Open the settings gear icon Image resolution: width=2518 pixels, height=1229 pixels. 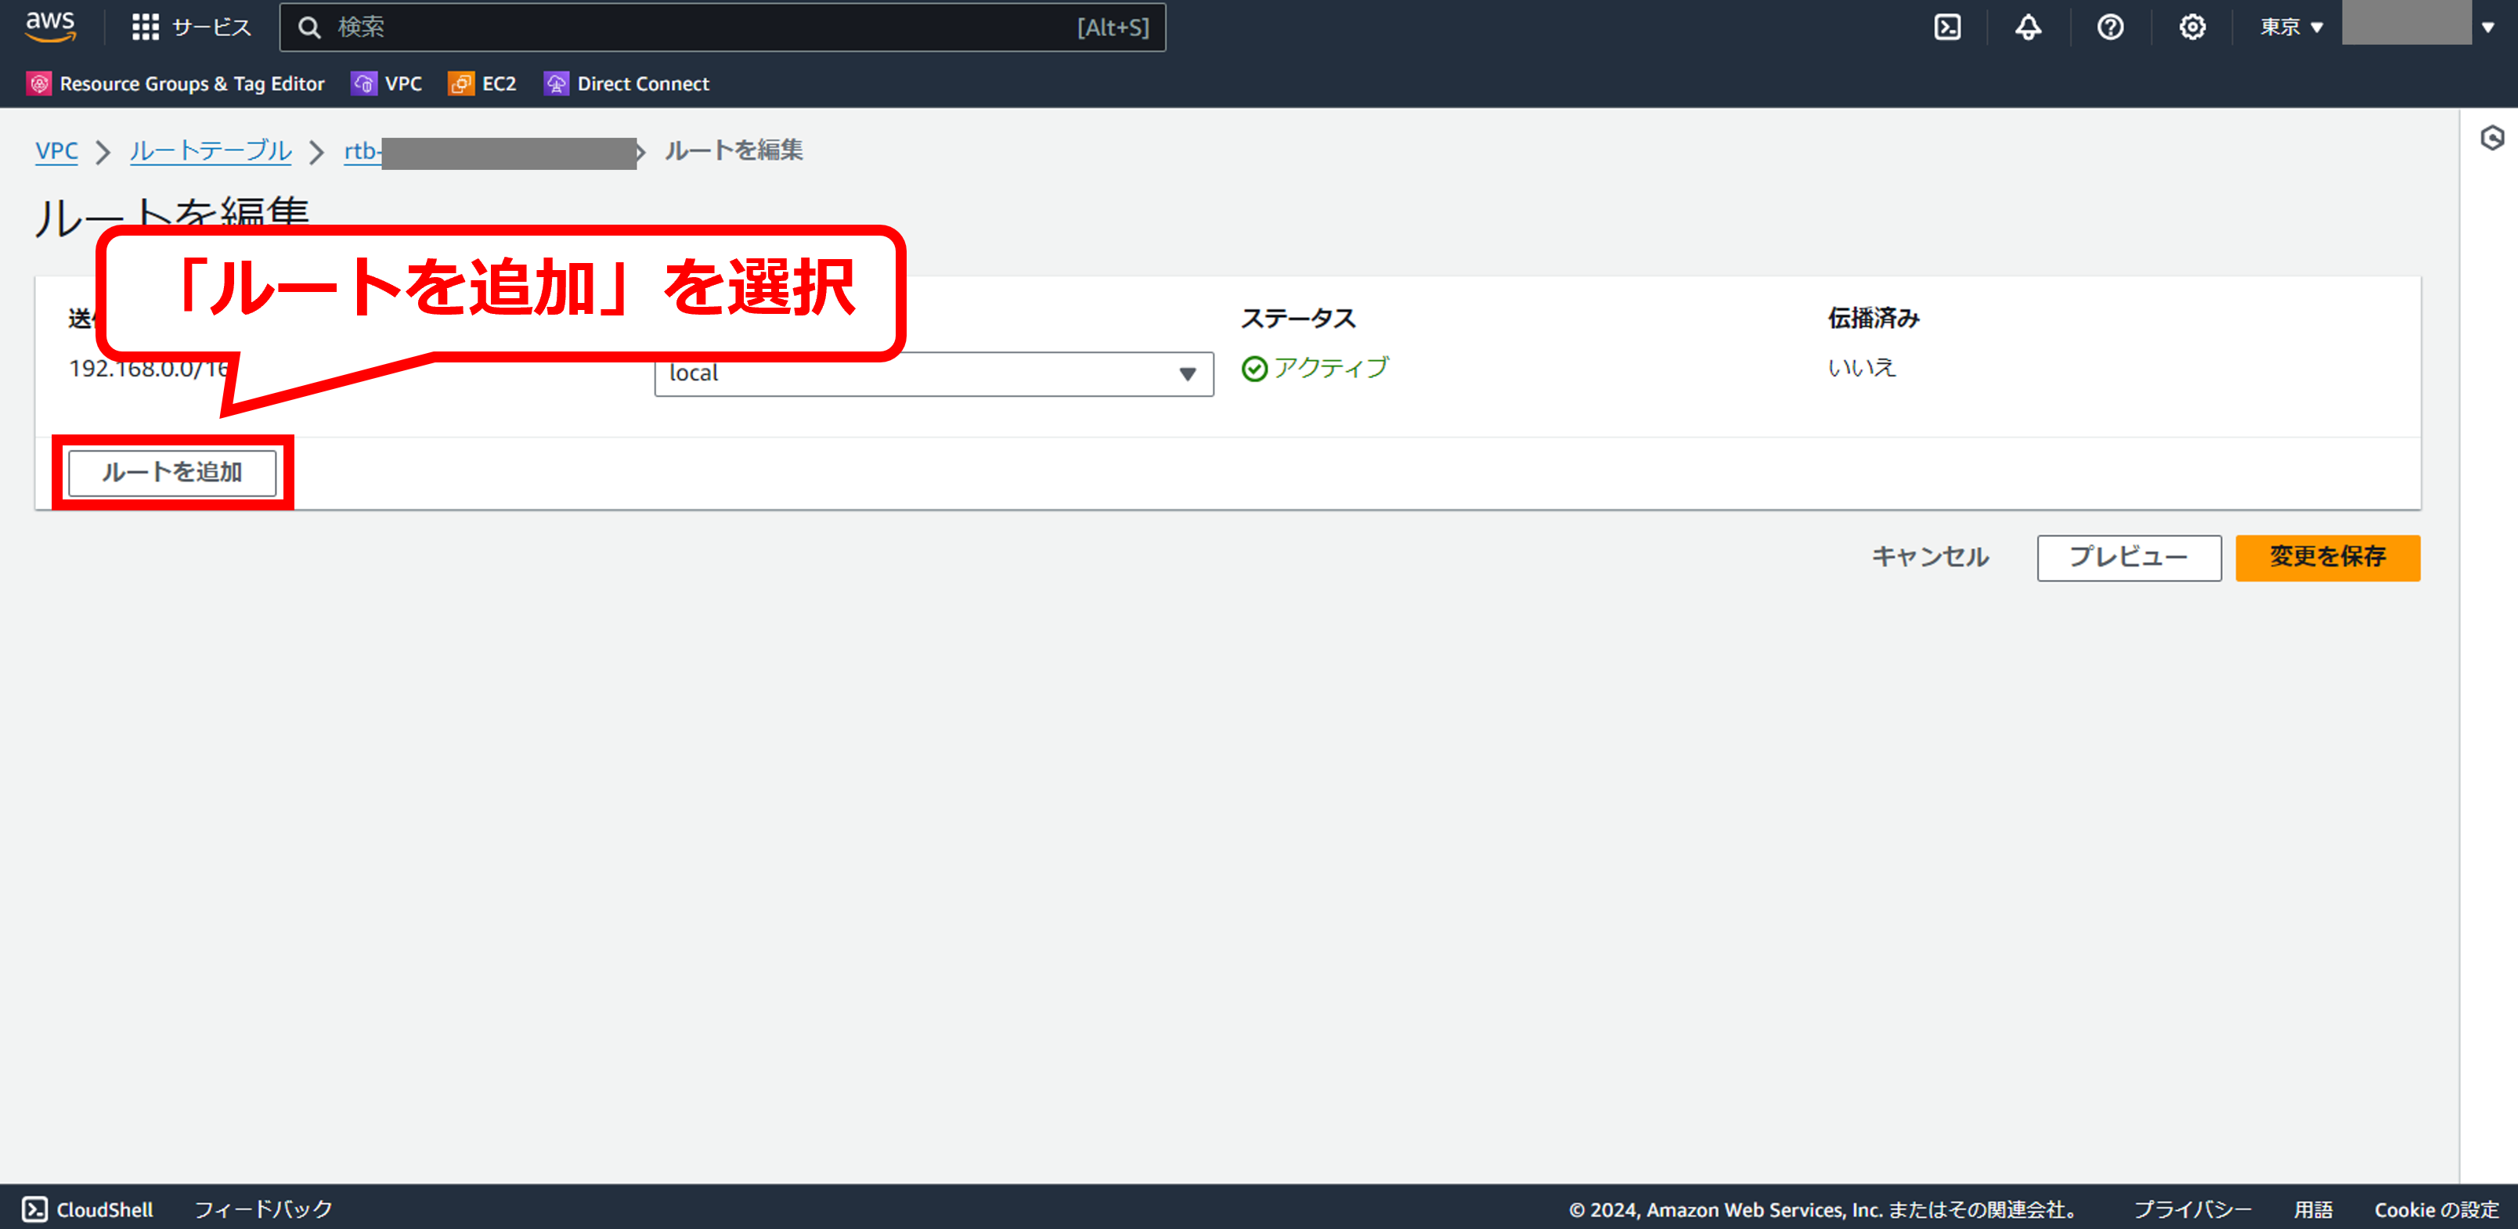[x=2192, y=27]
